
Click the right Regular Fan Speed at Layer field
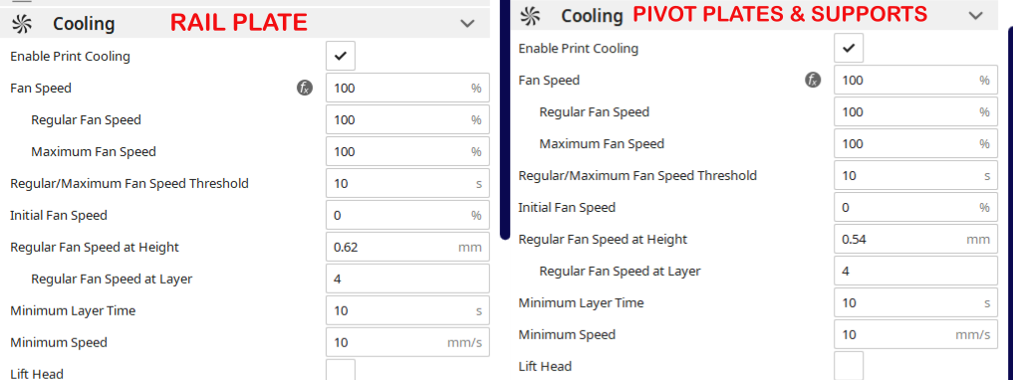pyautogui.click(x=916, y=271)
